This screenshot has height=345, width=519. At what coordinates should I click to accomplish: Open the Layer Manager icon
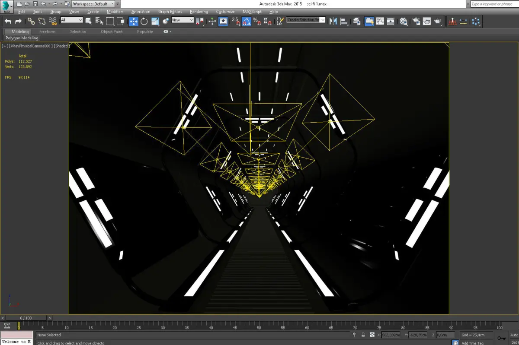tap(357, 21)
